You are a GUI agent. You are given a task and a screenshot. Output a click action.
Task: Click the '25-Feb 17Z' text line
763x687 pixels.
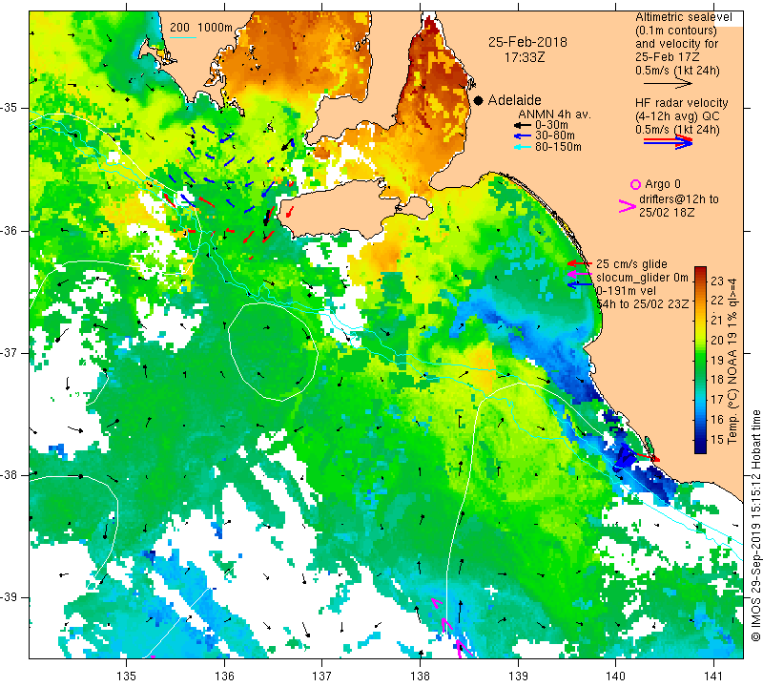click(667, 57)
